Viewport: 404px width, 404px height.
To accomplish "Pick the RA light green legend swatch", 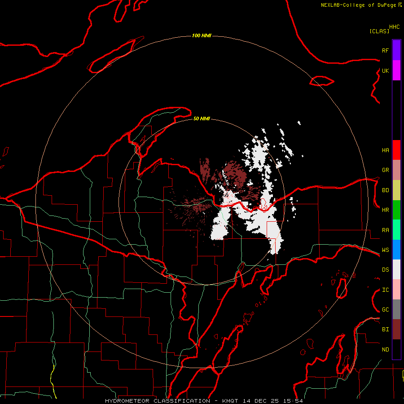I will pyautogui.click(x=396, y=230).
